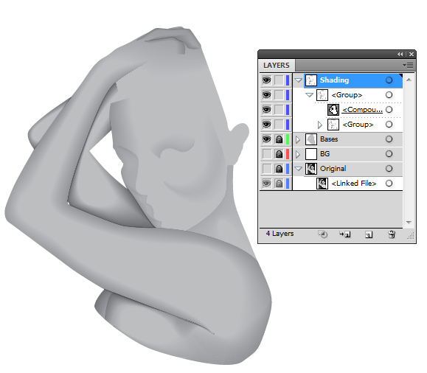The width and height of the screenshot is (427, 373).
Task: Toggle visibility of the Shading layer
Action: pos(267,80)
